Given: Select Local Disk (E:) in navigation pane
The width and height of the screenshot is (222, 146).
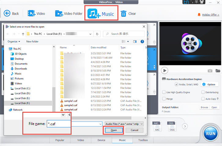Looking at the screenshot, I should 22,98.
